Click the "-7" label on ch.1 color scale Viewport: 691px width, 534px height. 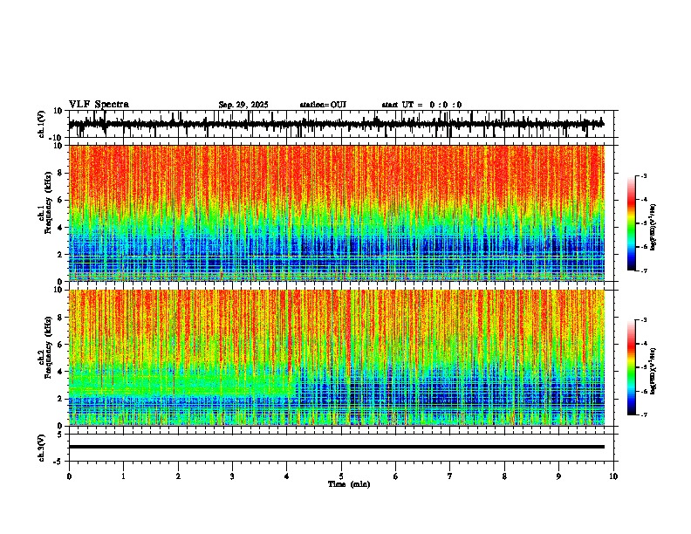644,270
